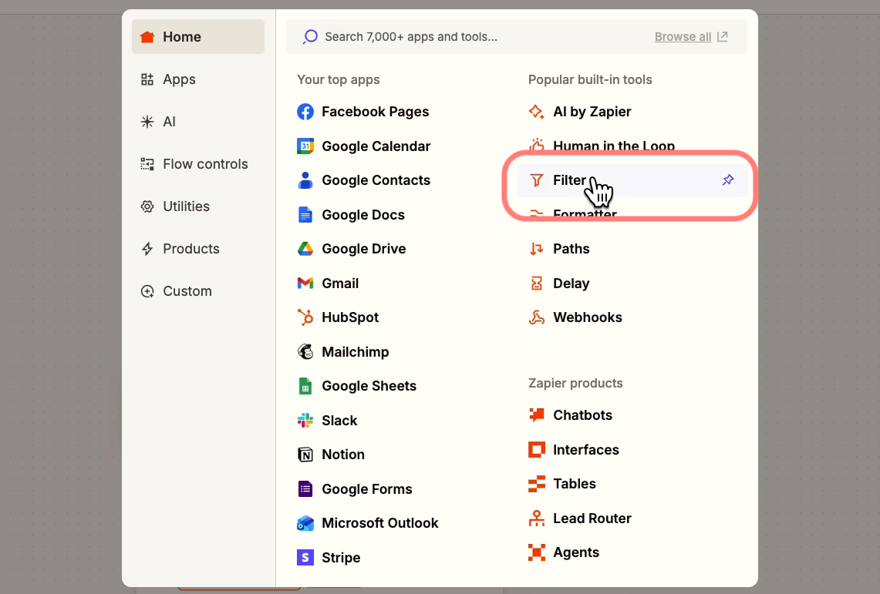Select Human in the Loop tool
This screenshot has width=880, height=594.
[614, 146]
